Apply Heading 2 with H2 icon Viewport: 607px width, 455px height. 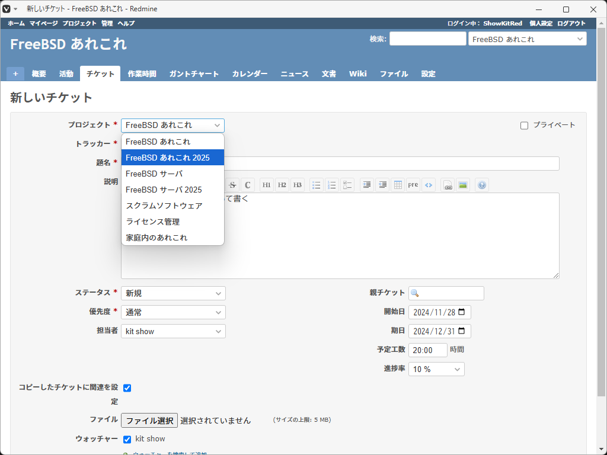(282, 185)
